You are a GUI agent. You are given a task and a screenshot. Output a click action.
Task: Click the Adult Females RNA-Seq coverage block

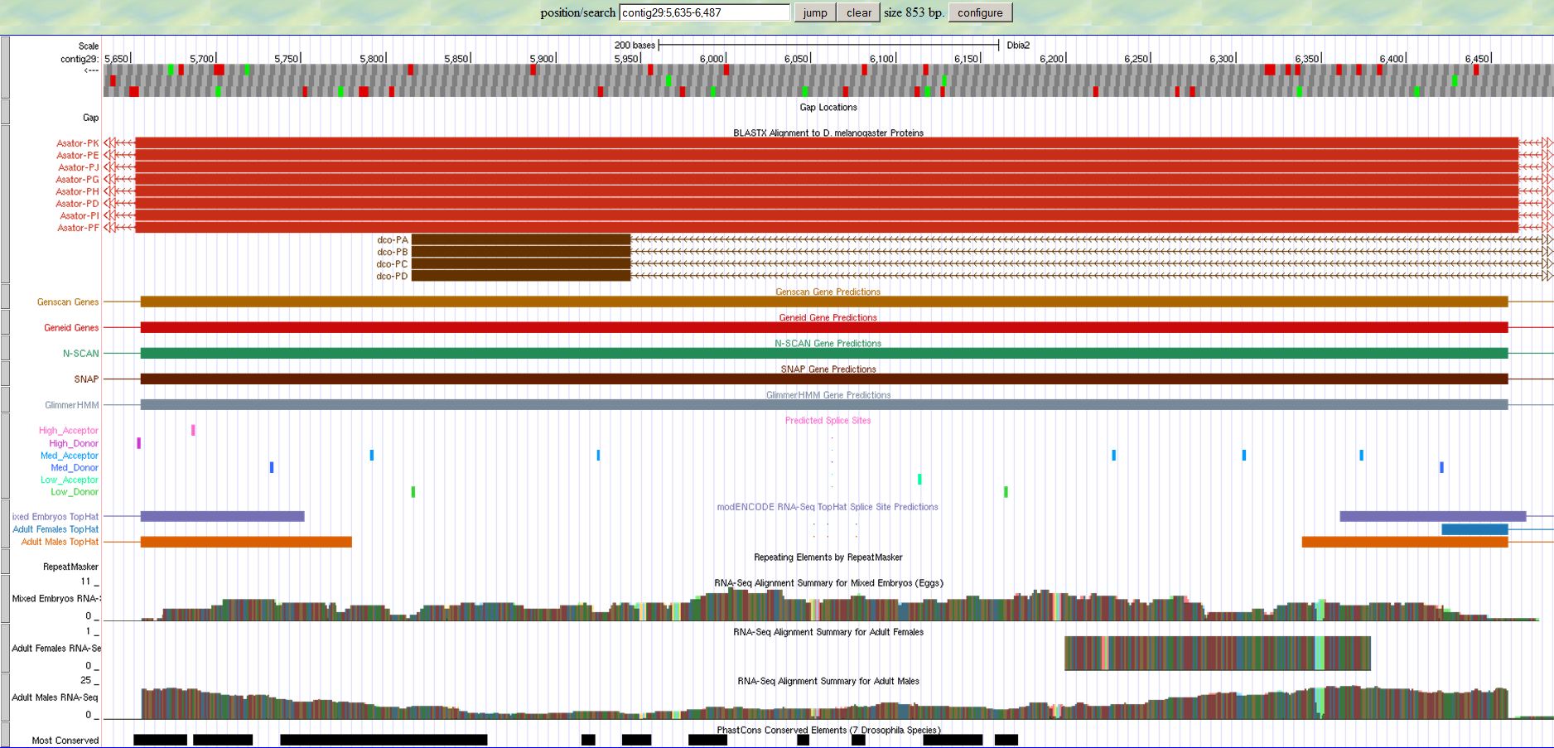click(1218, 653)
